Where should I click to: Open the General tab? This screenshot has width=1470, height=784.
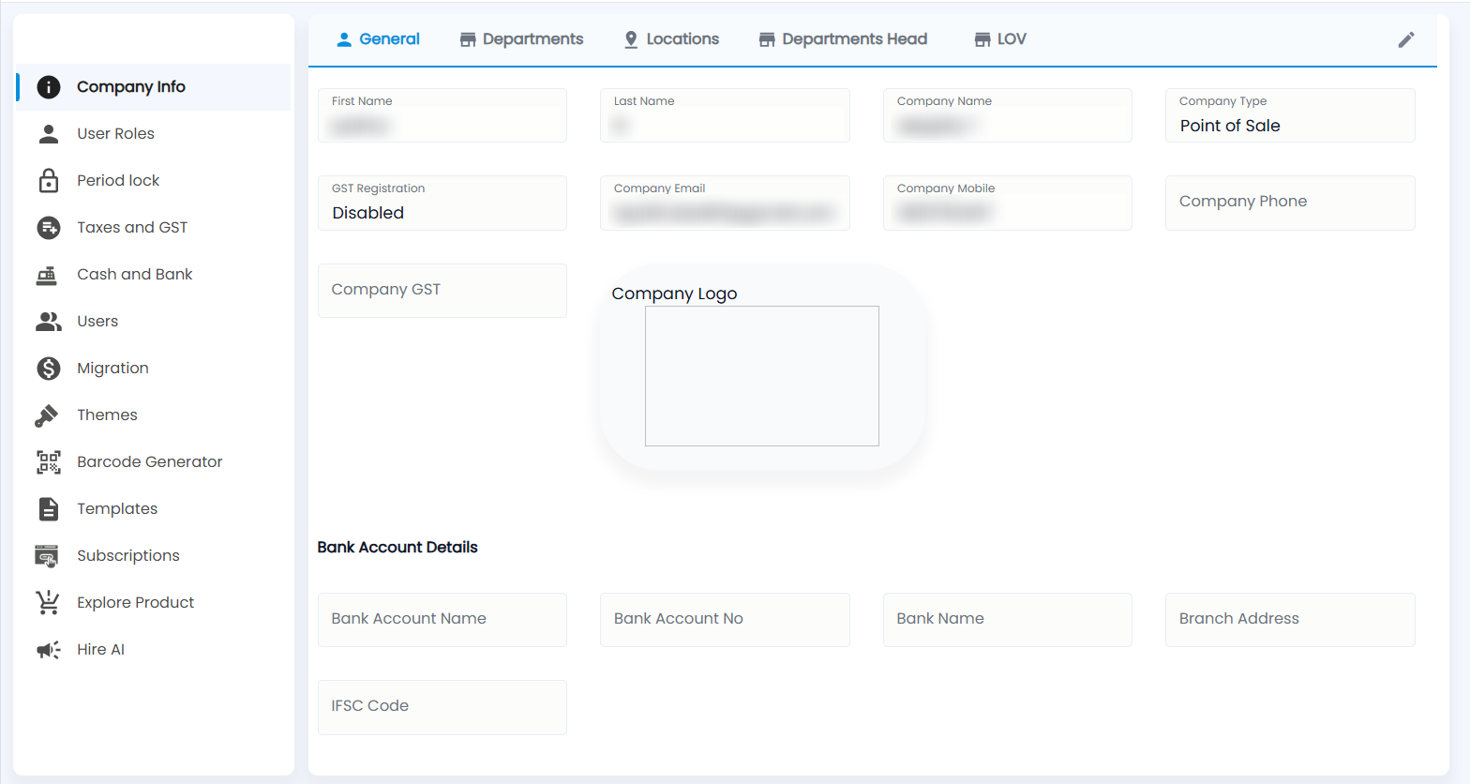(378, 39)
